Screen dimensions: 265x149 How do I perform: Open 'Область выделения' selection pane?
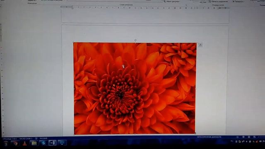(218, 2)
